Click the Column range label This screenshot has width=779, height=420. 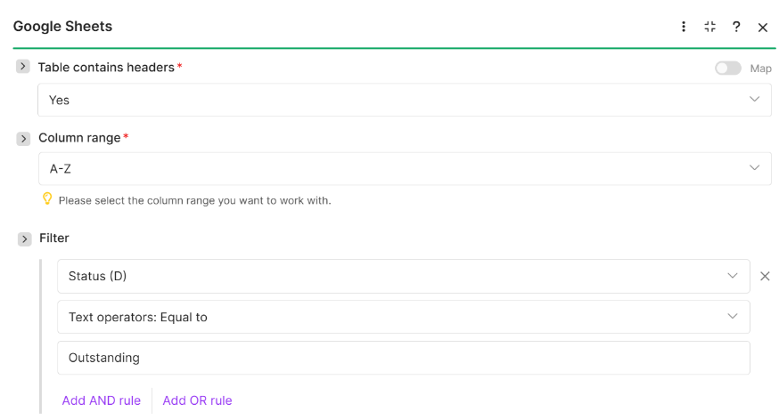point(79,138)
